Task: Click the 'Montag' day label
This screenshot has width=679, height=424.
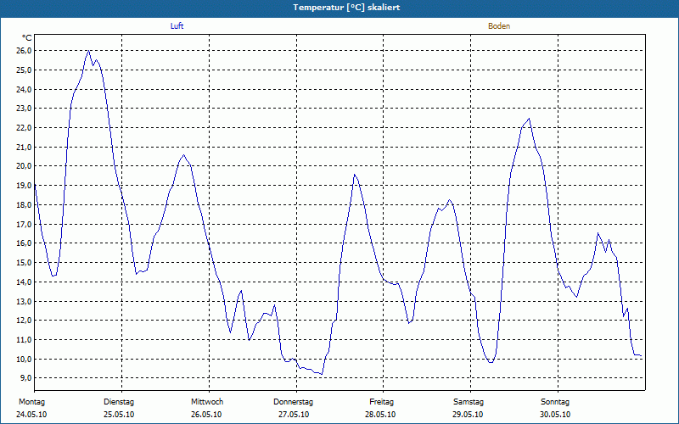Action: (31, 402)
